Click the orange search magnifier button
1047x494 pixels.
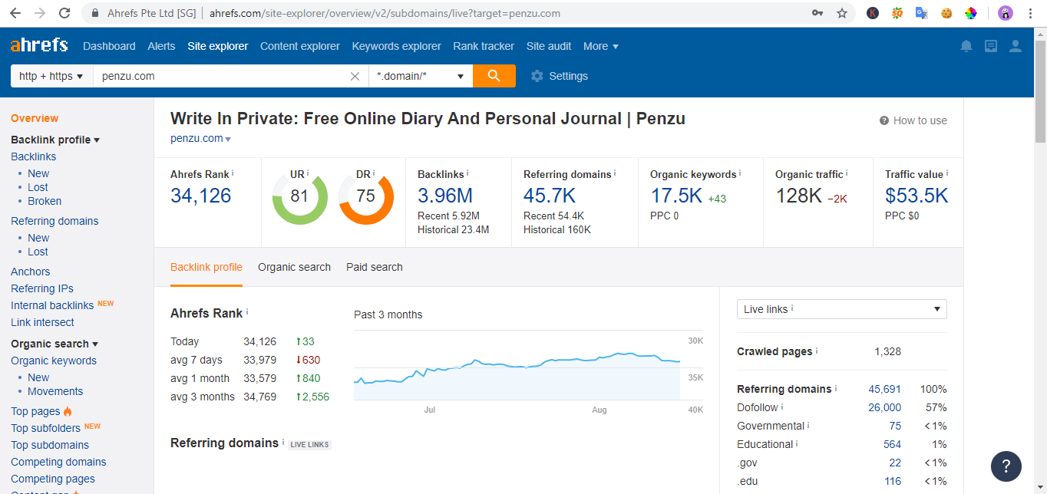pos(494,75)
